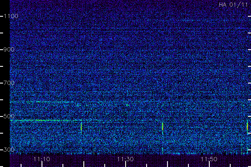Click the 11:10 time axis label
Screen dimensions: 251x167
(42, 159)
